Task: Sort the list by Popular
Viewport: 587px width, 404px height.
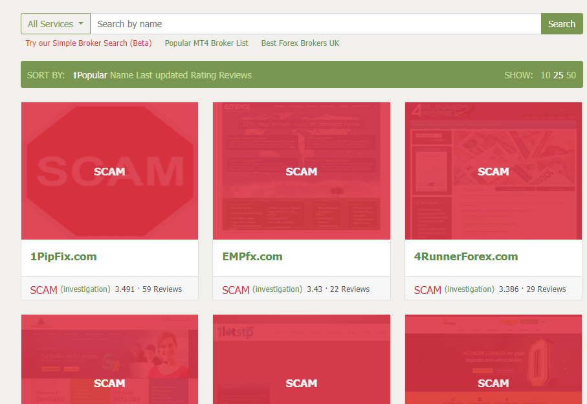Action: click(x=90, y=75)
